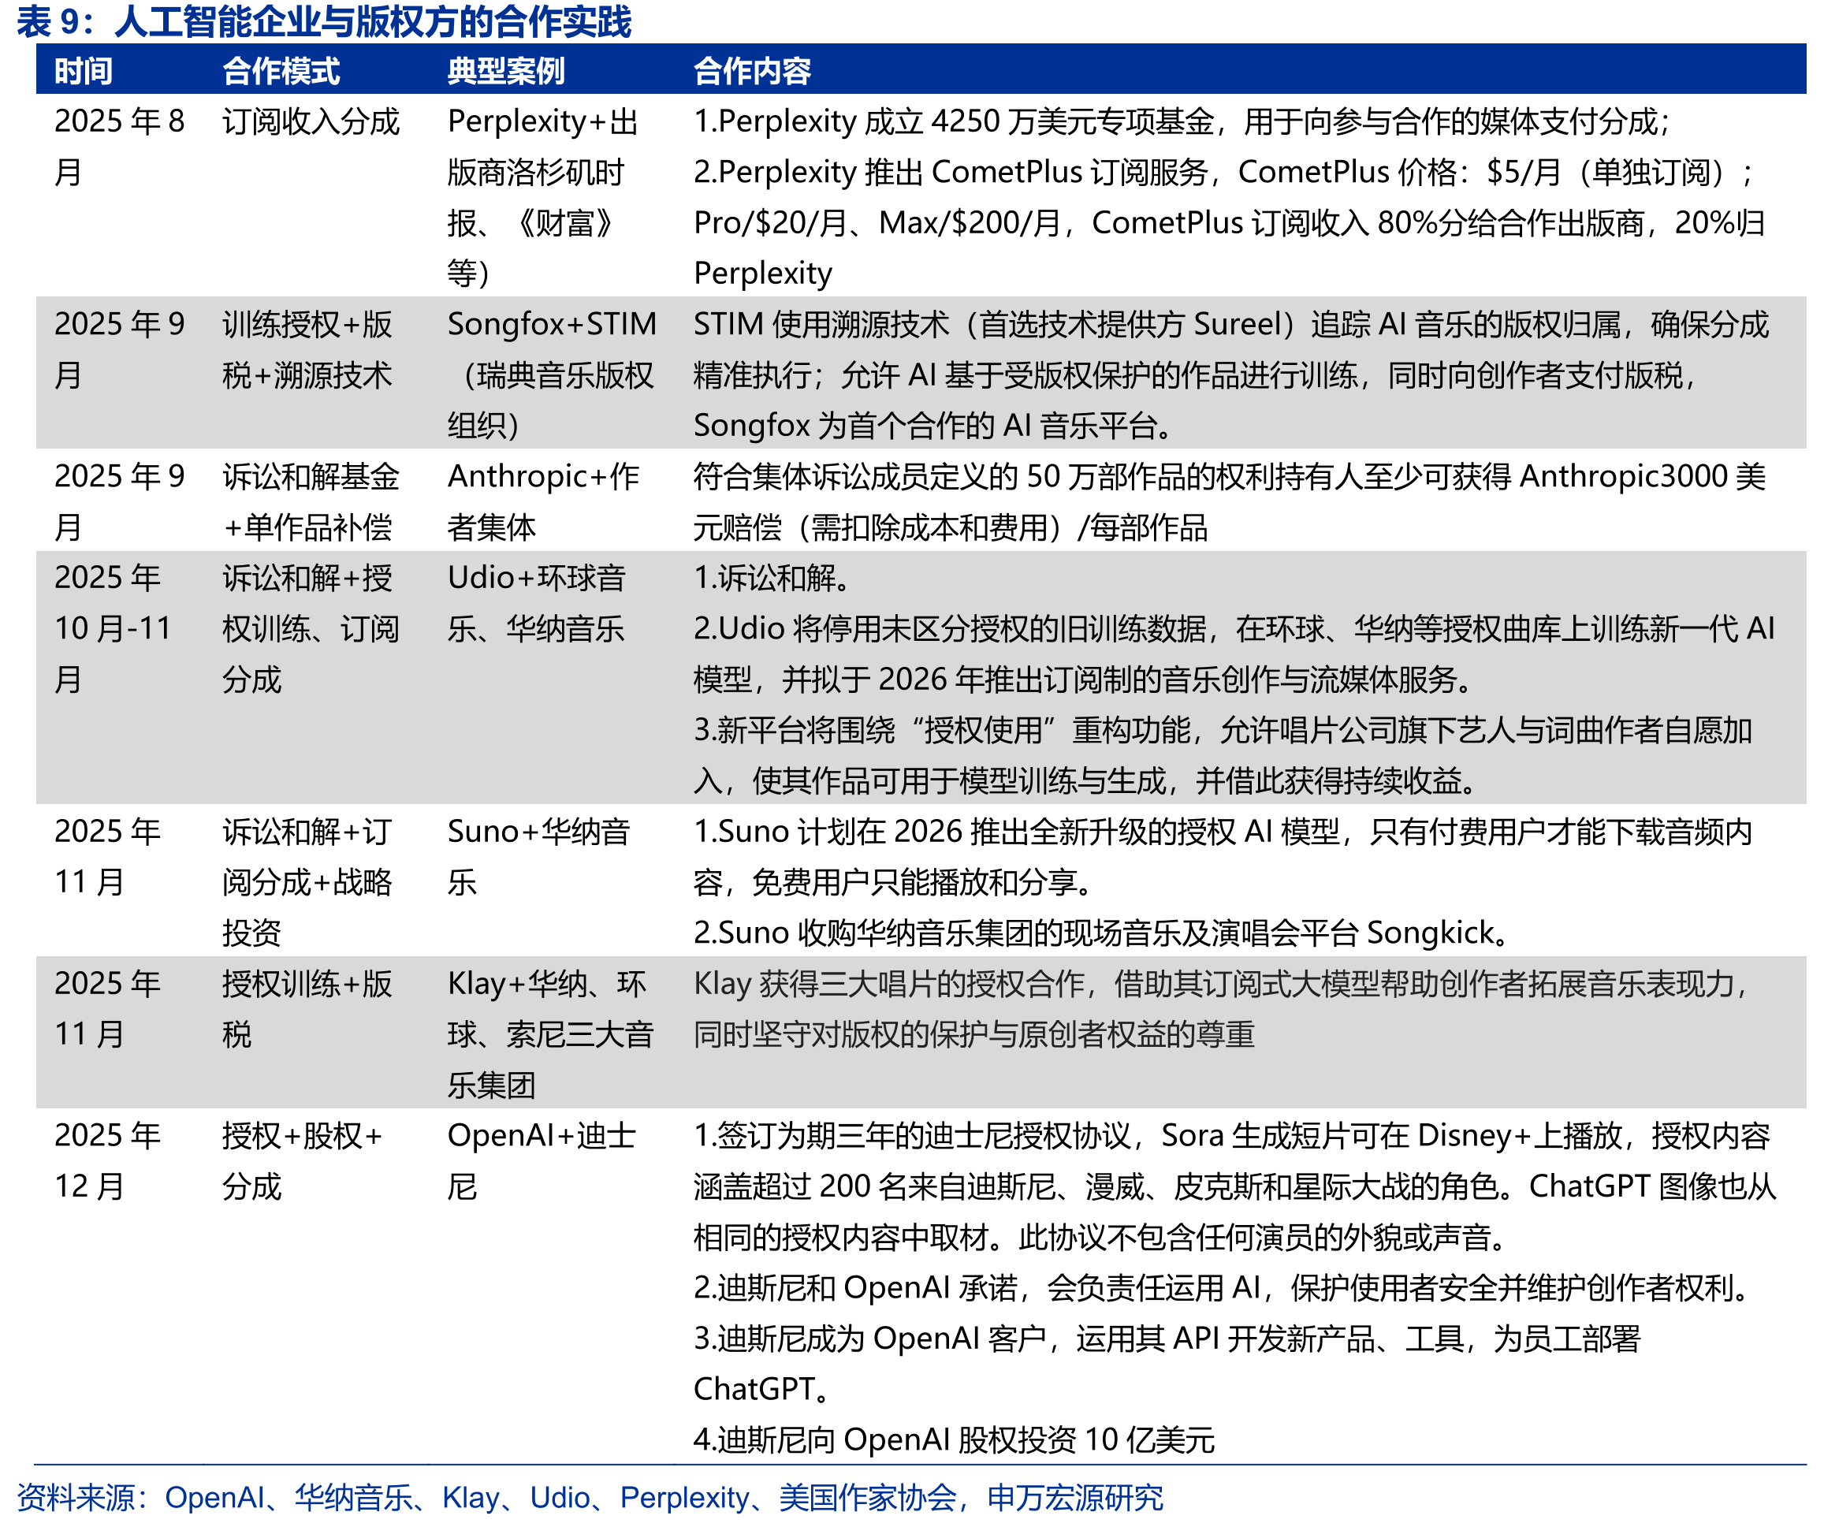Viewport: 1824px width, 1523px height.
Task: Click 'Suno+华纳音乐' case cell
Action: tap(538, 858)
